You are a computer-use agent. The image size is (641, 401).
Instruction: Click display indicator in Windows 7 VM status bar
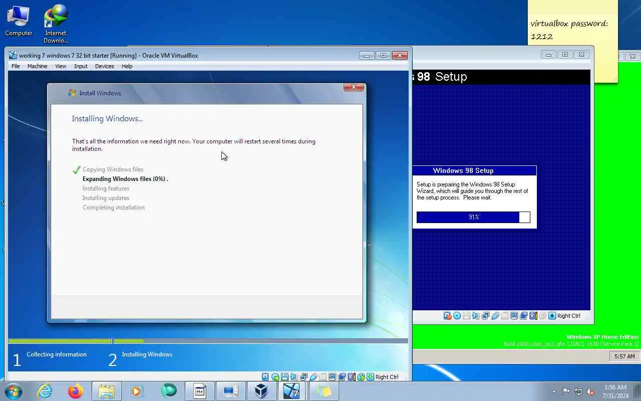point(333,377)
